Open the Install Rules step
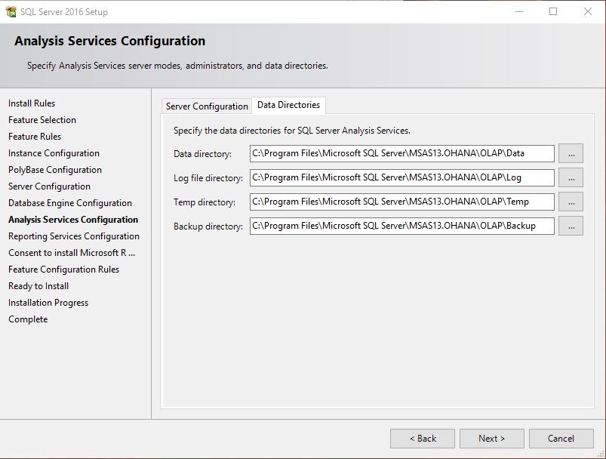The image size is (606, 459). (32, 103)
